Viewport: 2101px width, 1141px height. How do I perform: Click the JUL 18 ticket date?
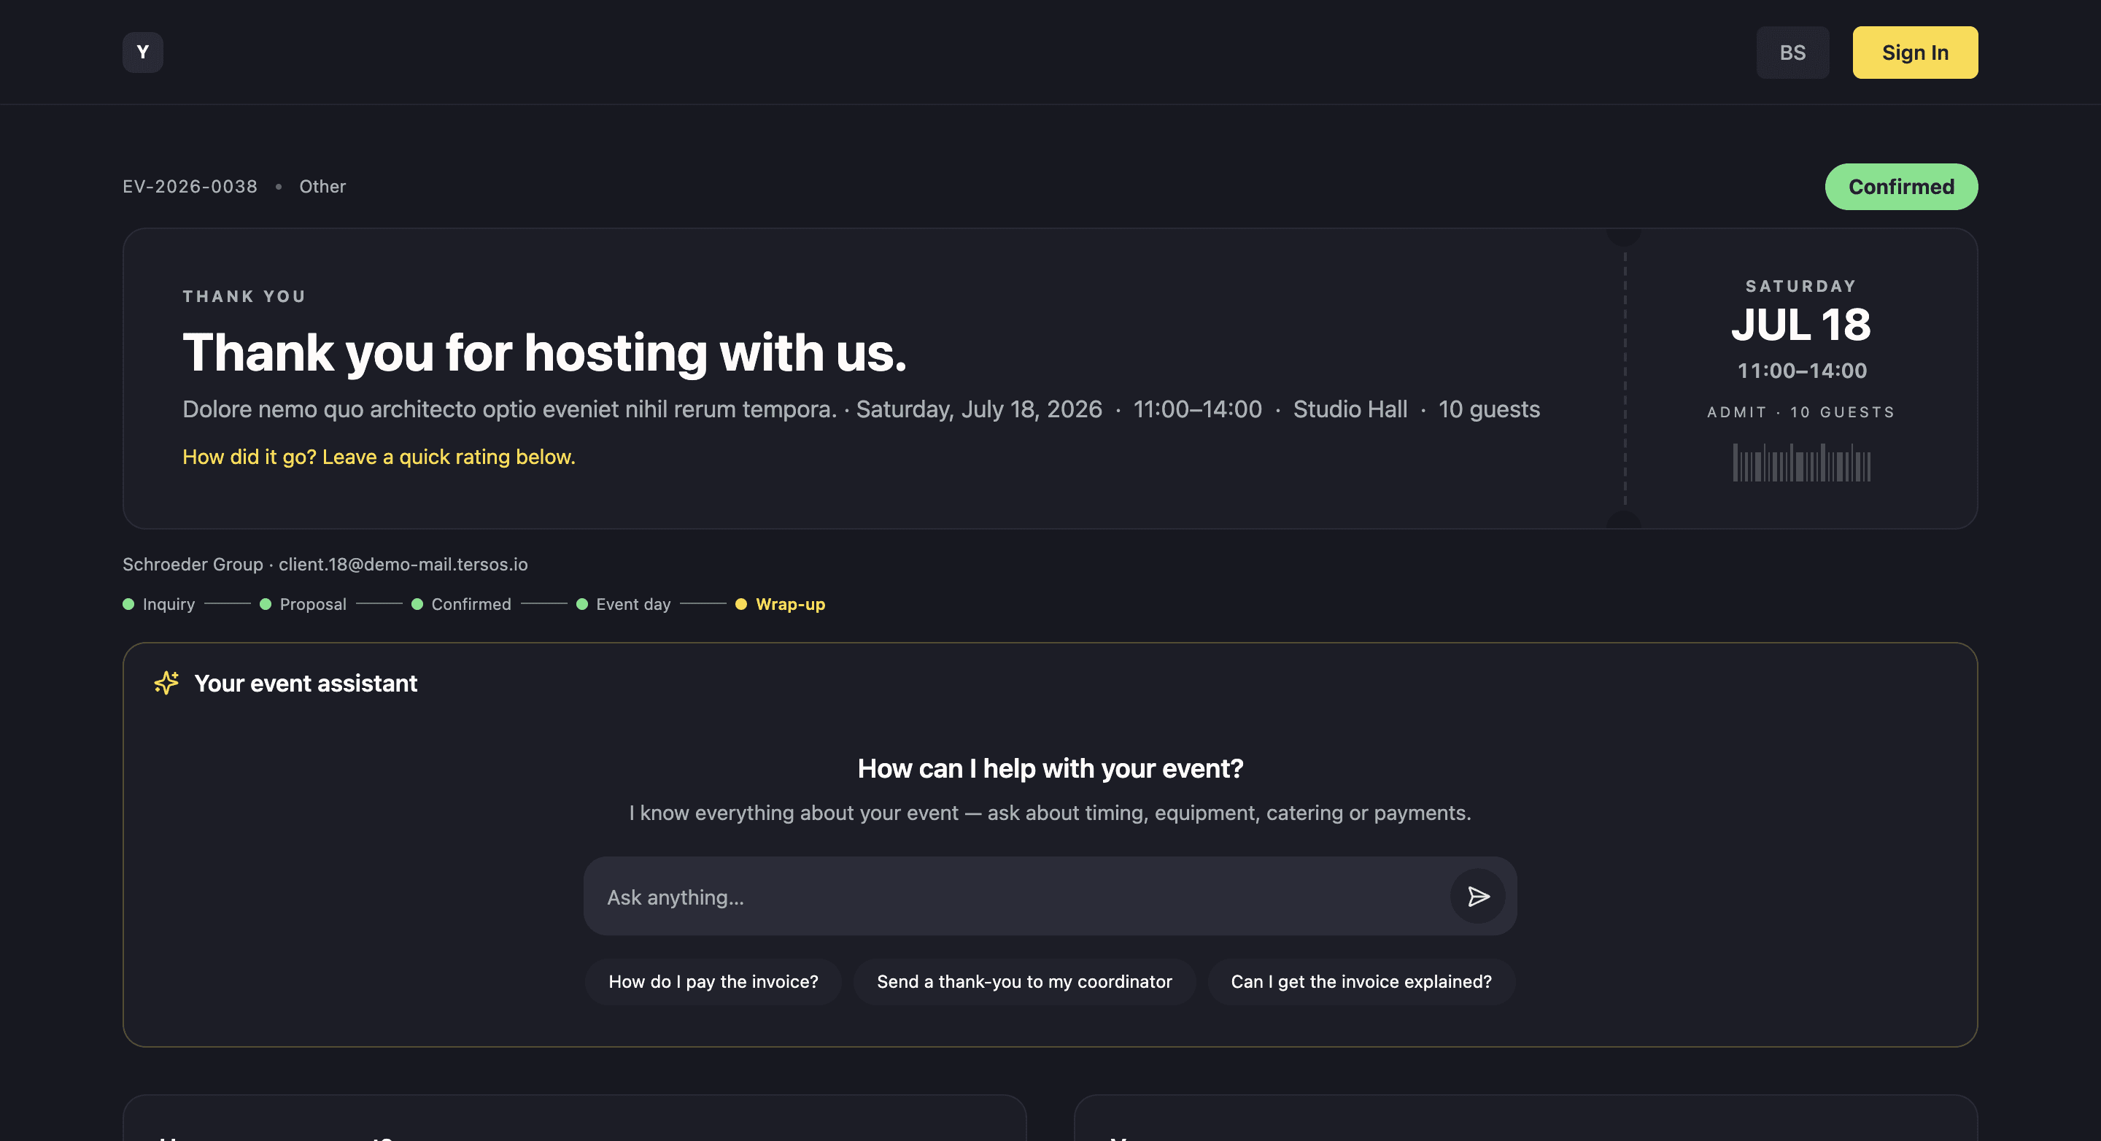pyautogui.click(x=1801, y=325)
